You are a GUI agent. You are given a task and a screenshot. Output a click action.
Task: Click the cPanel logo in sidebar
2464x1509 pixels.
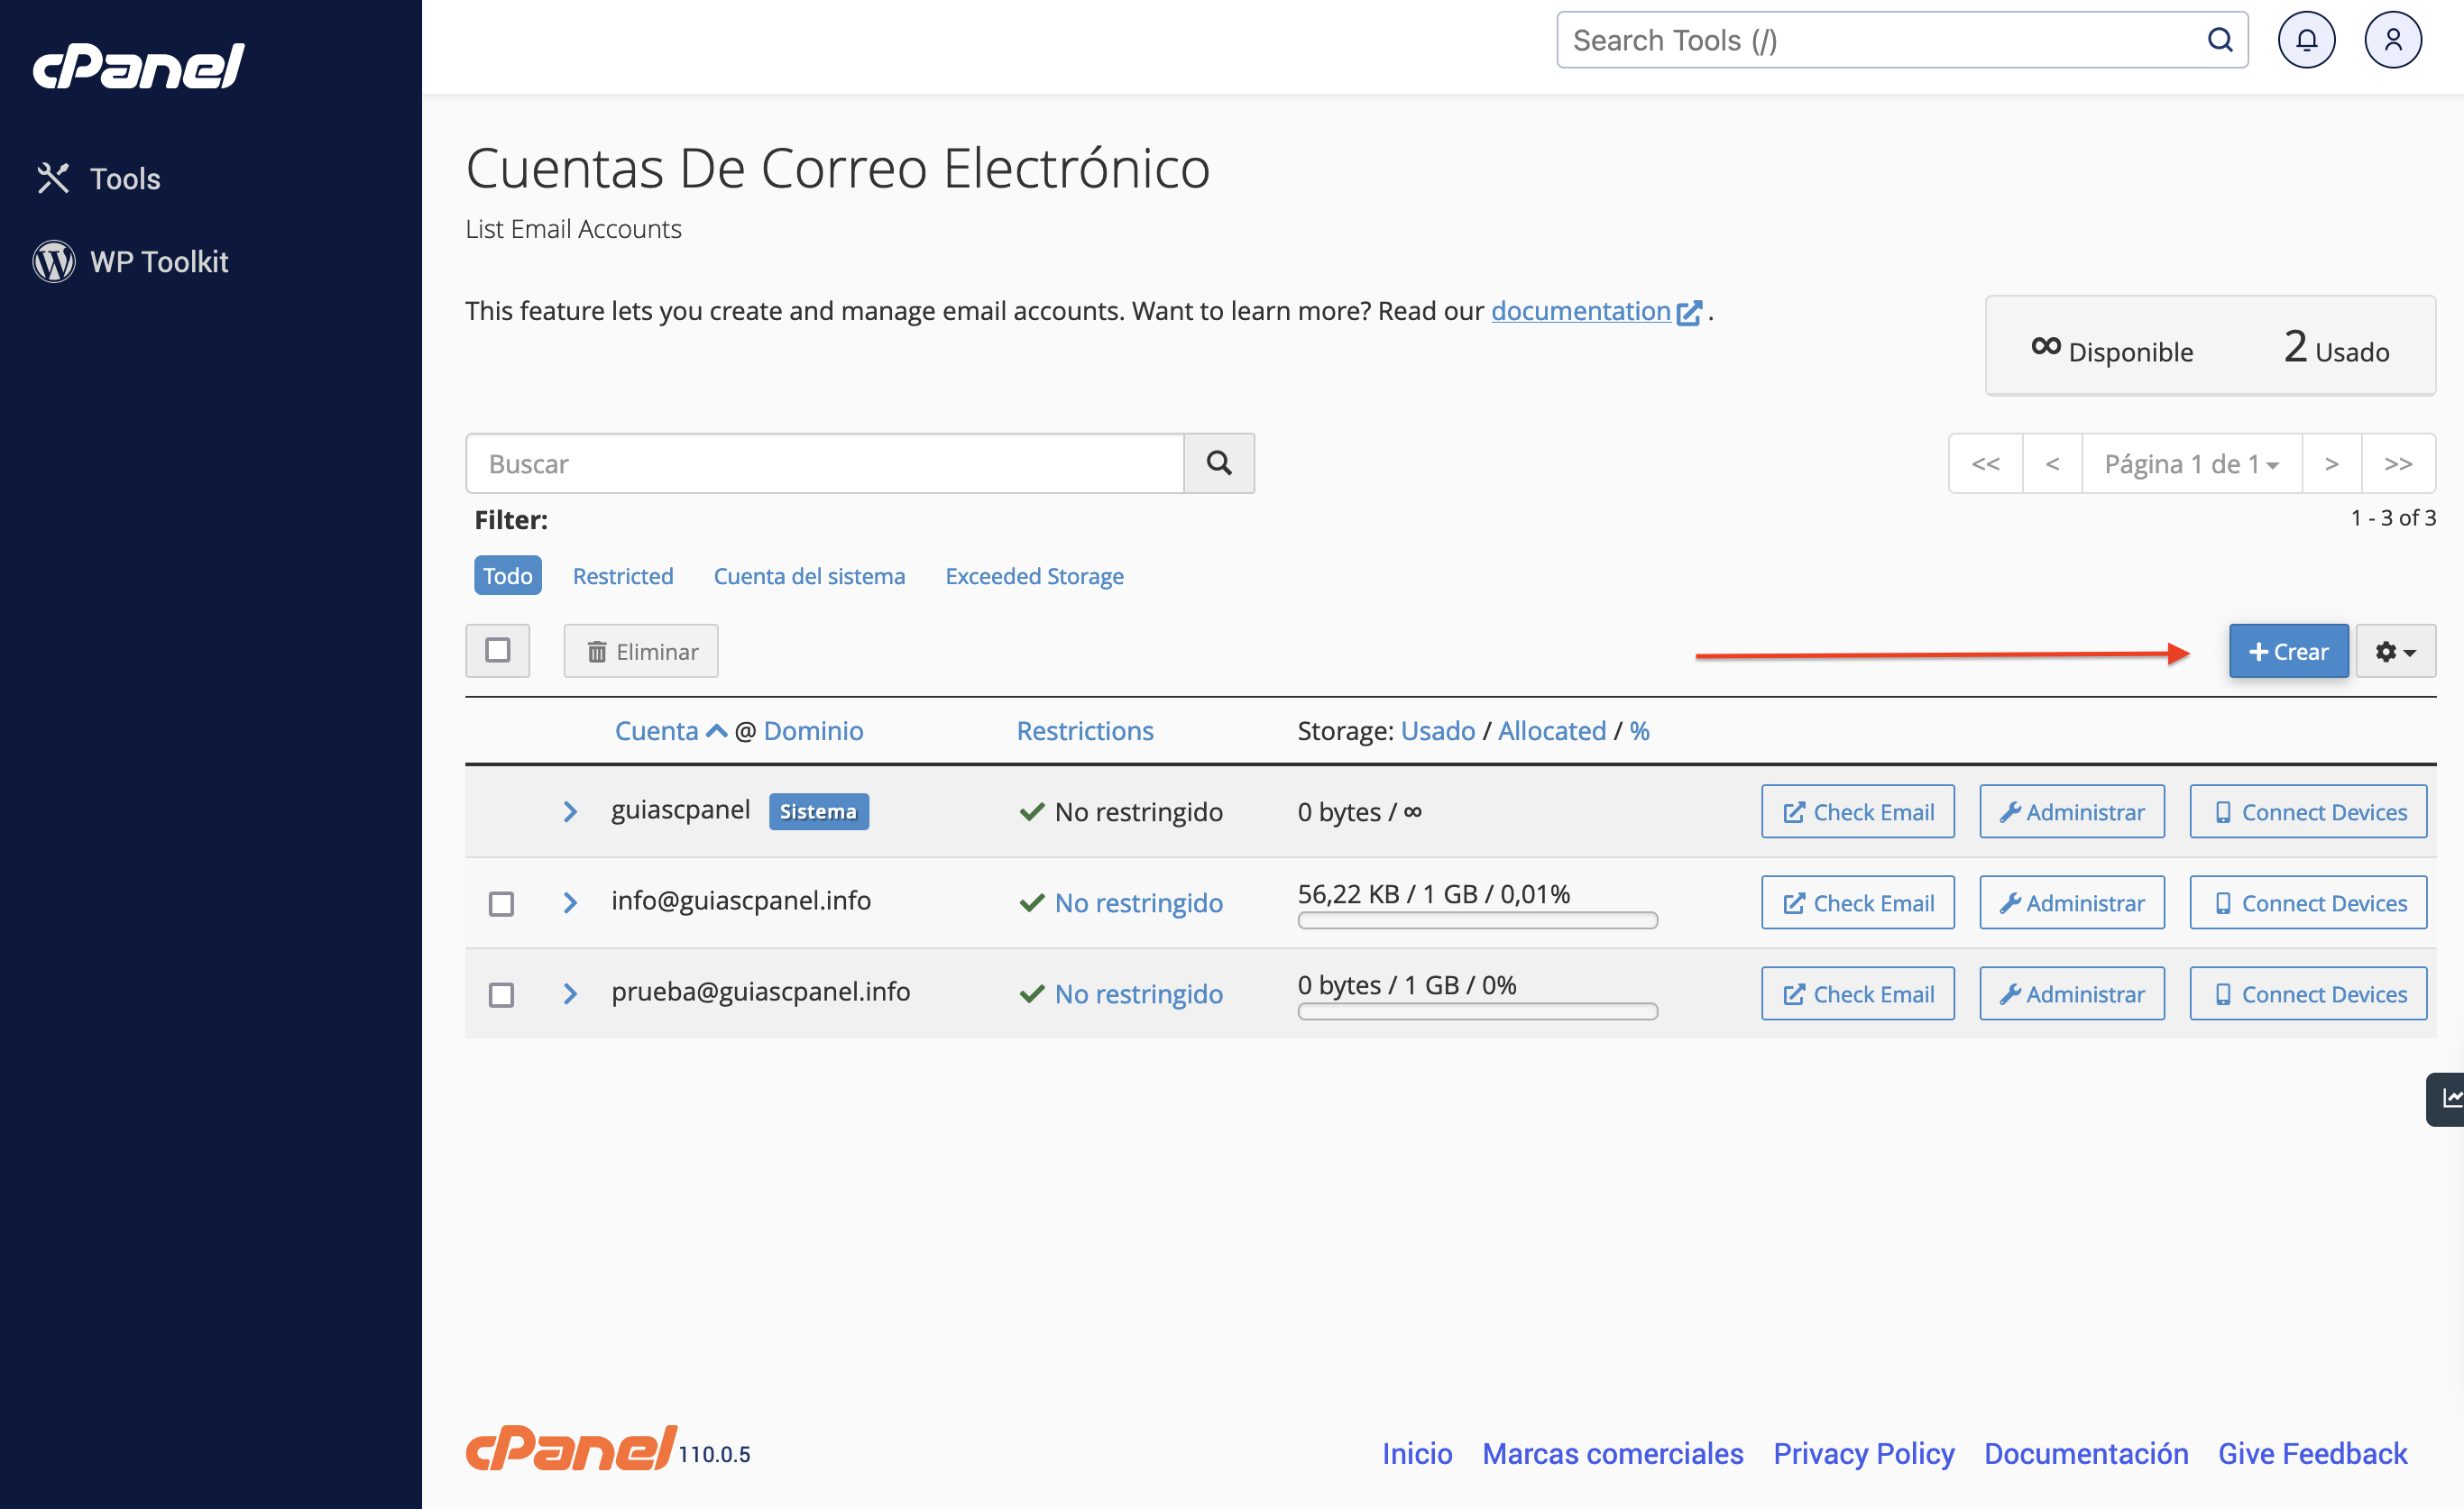pyautogui.click(x=138, y=66)
